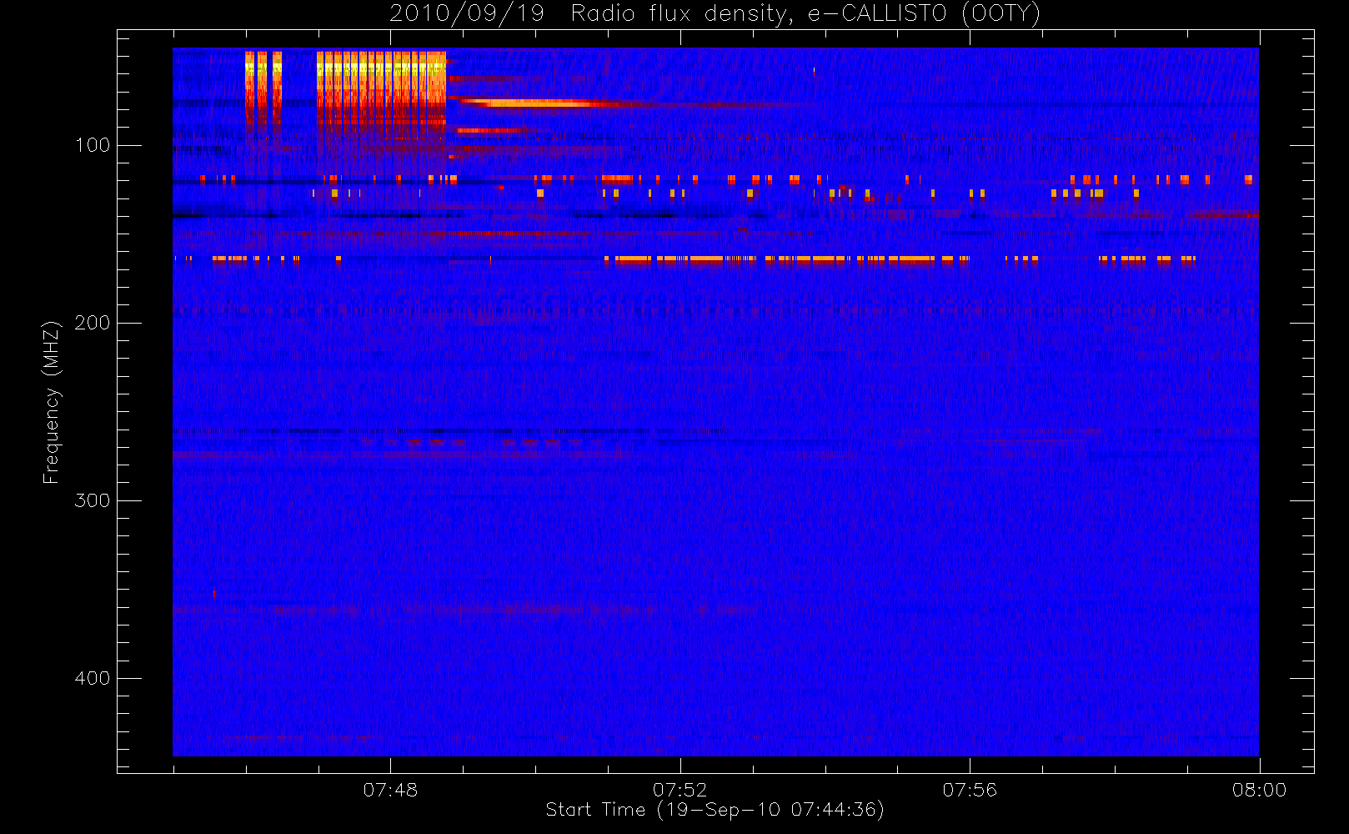
Task: Click the 100 frequency tick label
Action: point(93,145)
